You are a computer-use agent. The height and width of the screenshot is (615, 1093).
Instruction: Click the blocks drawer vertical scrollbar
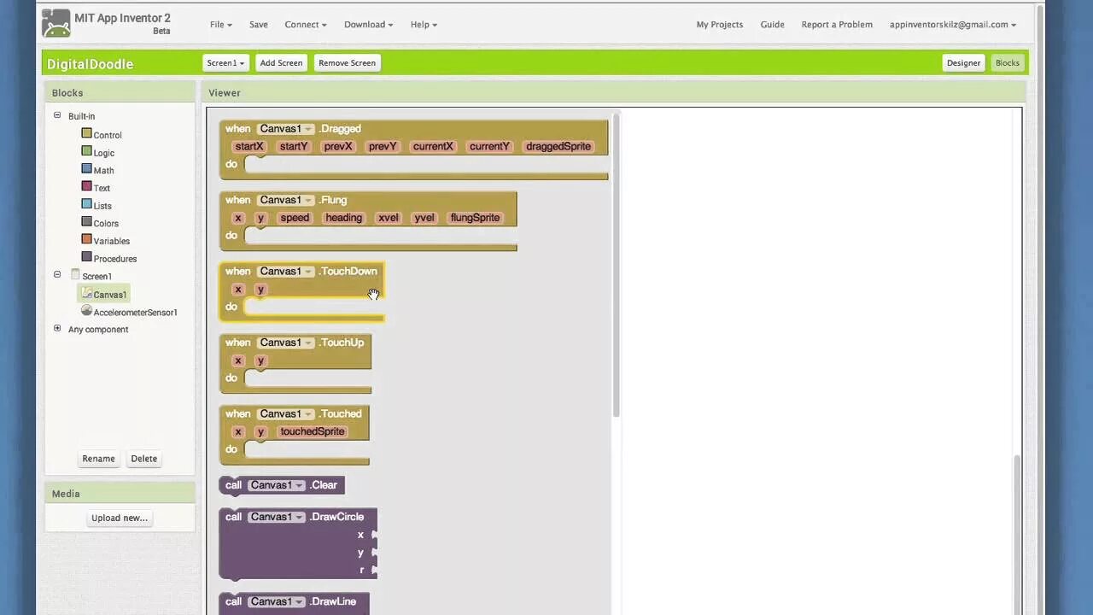[616, 265]
